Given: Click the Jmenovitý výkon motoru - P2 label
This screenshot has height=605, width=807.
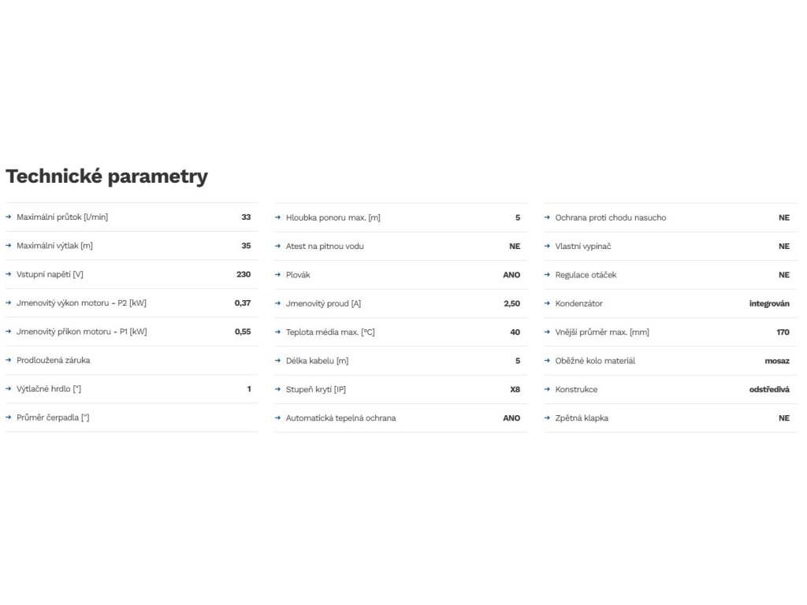Looking at the screenshot, I should [81, 302].
